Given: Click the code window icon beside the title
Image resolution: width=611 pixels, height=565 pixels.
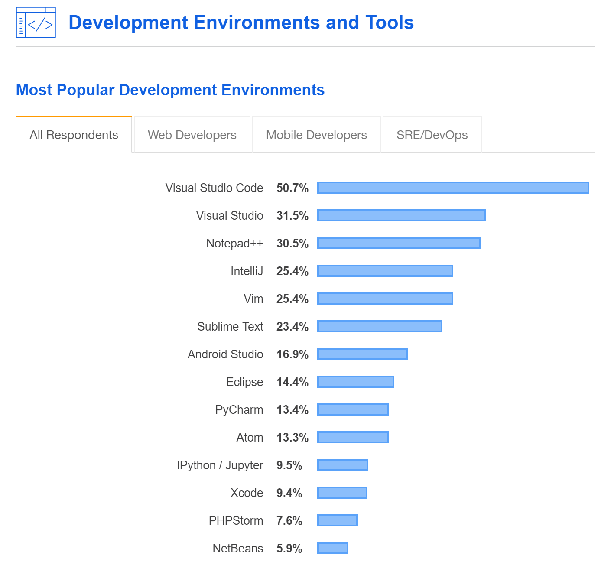Looking at the screenshot, I should 36,22.
